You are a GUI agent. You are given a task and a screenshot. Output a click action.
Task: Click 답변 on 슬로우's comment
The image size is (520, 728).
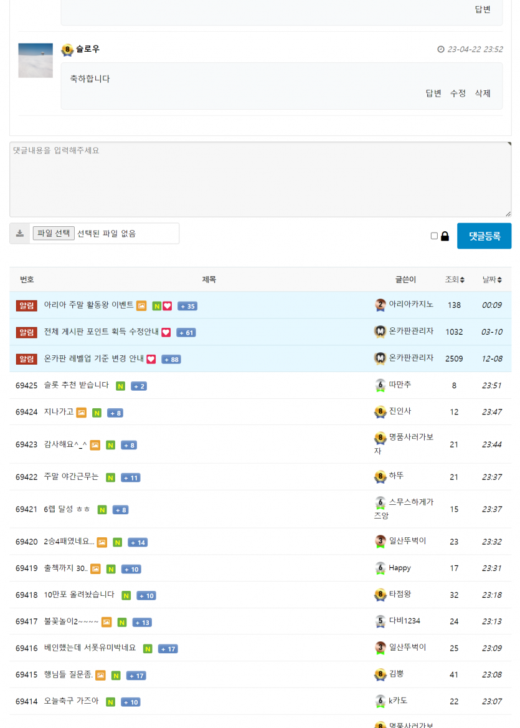pyautogui.click(x=433, y=93)
